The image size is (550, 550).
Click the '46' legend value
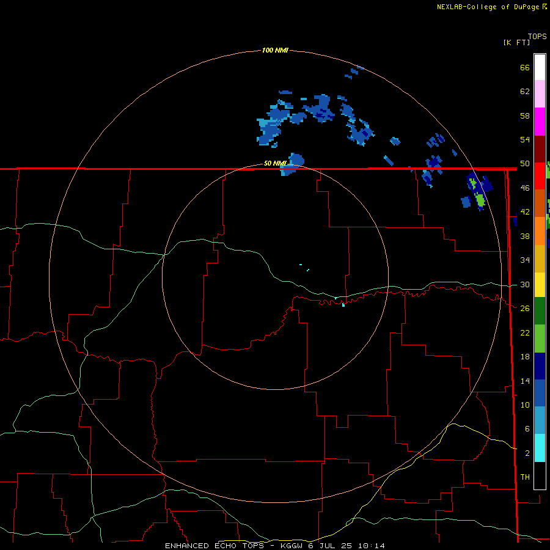pyautogui.click(x=525, y=188)
